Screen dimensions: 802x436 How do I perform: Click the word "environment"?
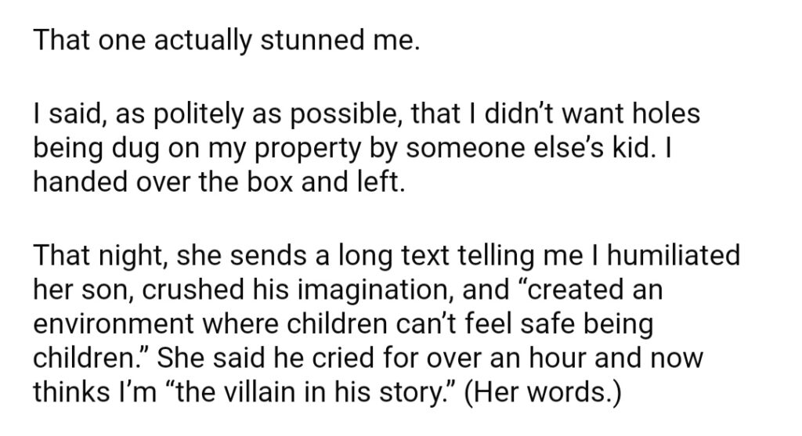click(114, 324)
